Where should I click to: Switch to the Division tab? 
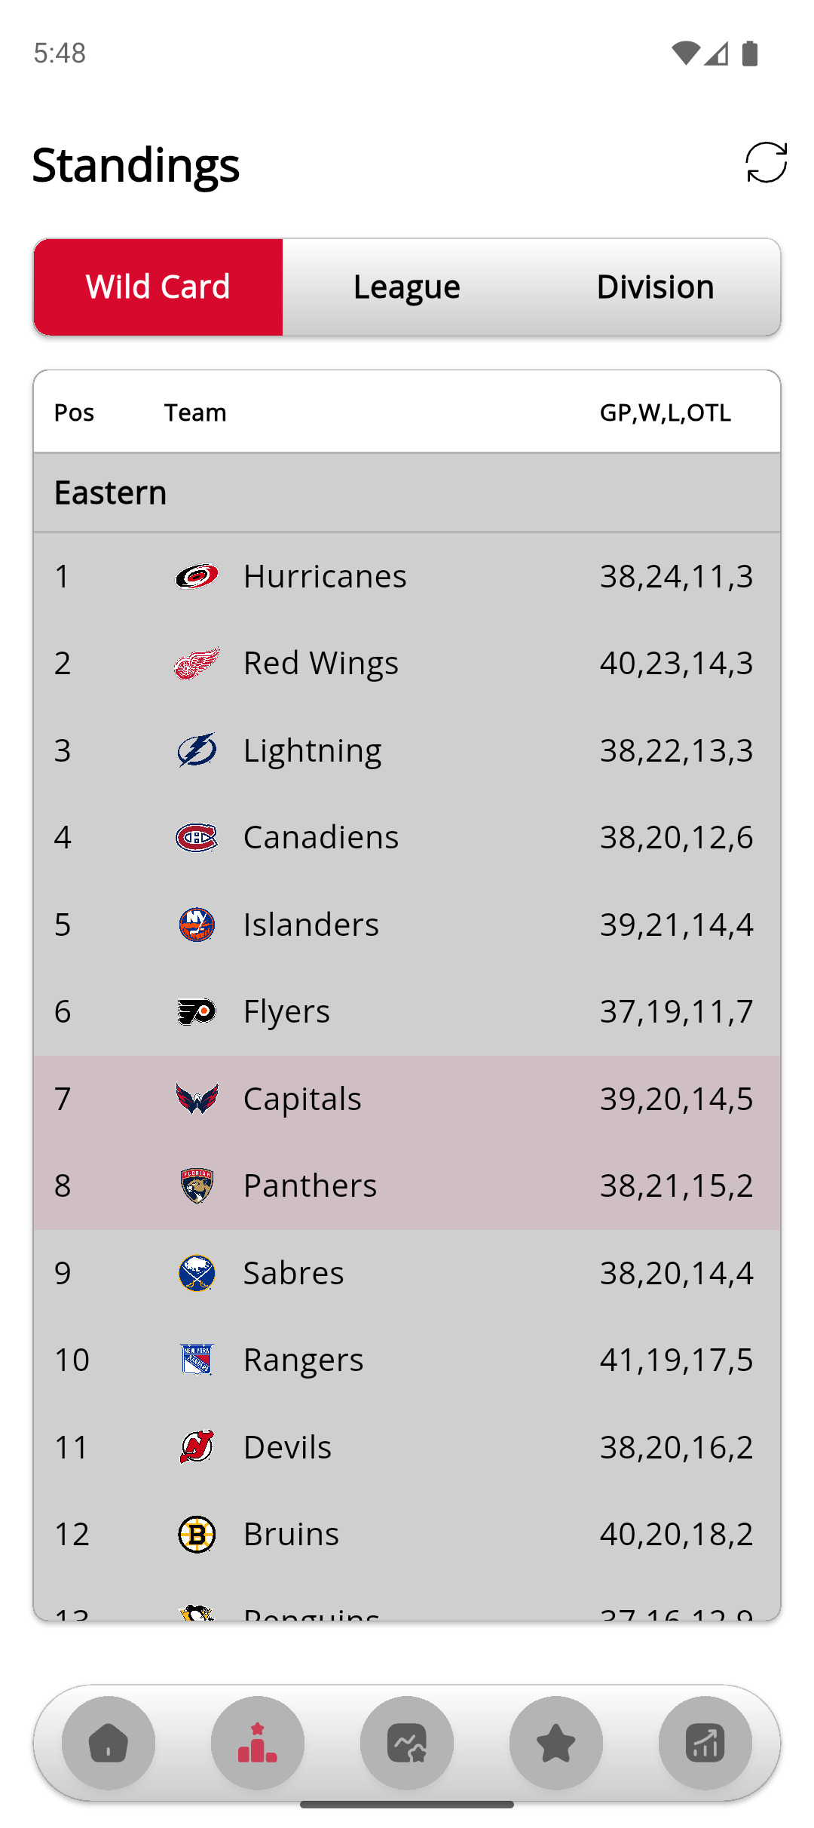[654, 287]
